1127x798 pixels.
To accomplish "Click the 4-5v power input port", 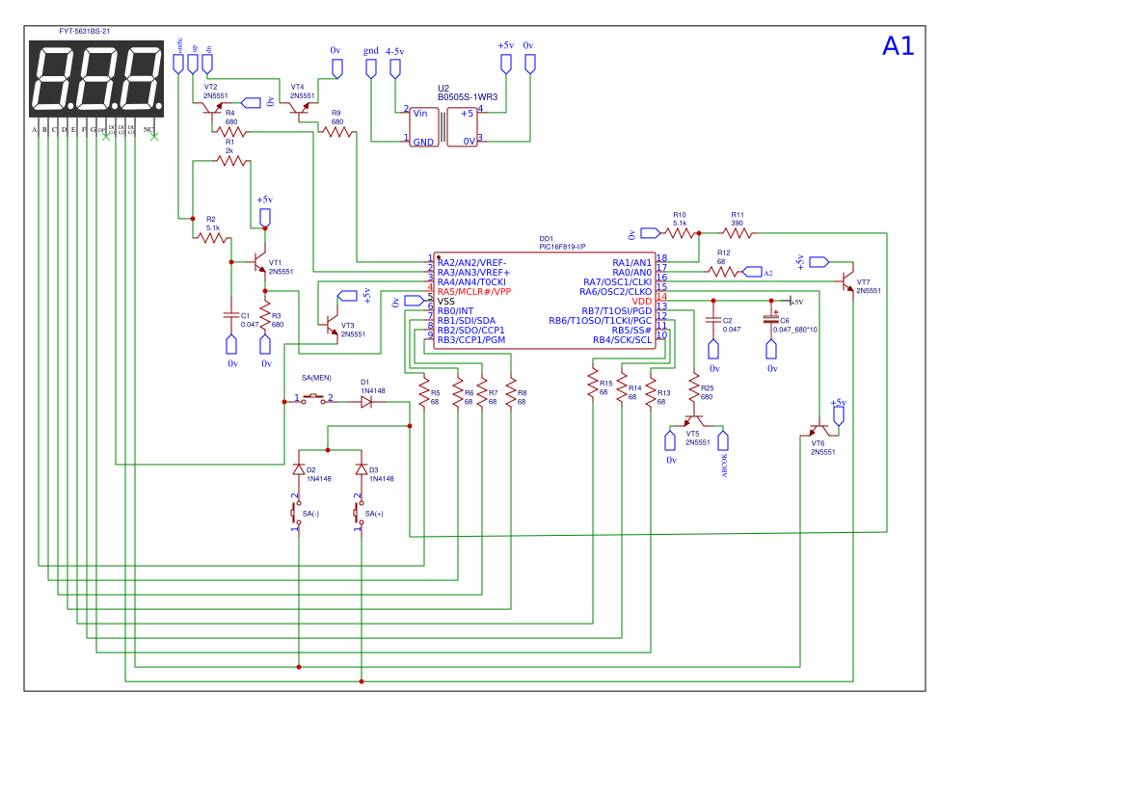I will [x=394, y=69].
